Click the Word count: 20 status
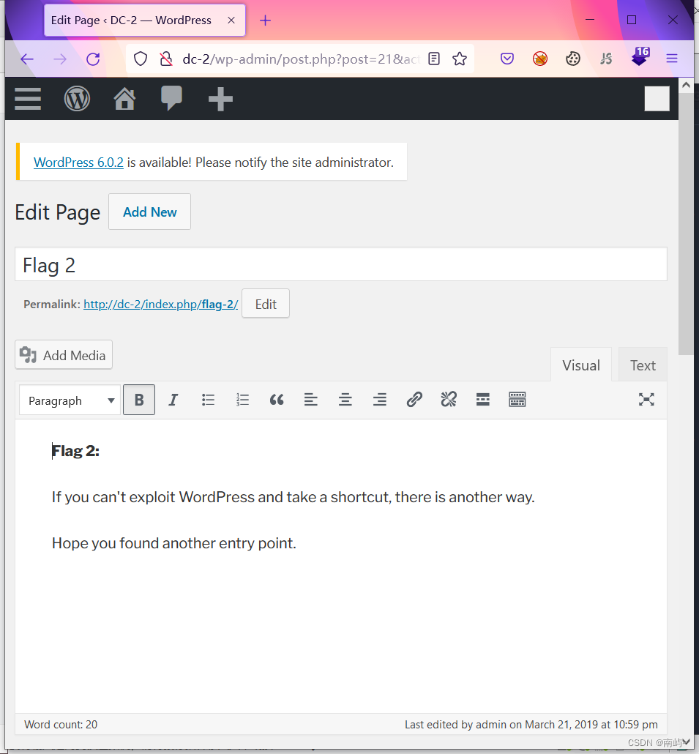This screenshot has width=699, height=754. (x=61, y=725)
